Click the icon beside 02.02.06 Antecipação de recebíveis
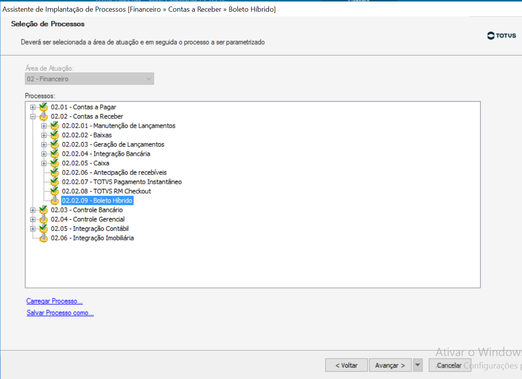This screenshot has height=379, width=522. pyautogui.click(x=55, y=172)
